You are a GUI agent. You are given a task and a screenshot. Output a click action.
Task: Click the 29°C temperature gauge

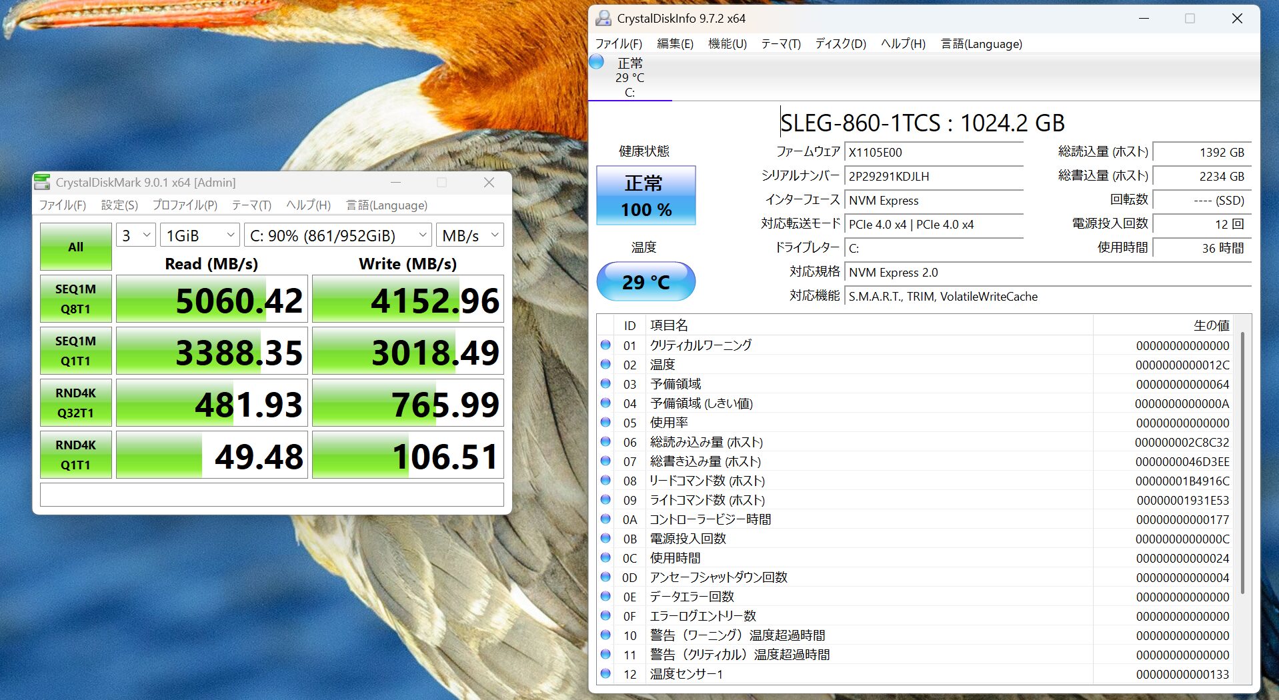pyautogui.click(x=644, y=281)
